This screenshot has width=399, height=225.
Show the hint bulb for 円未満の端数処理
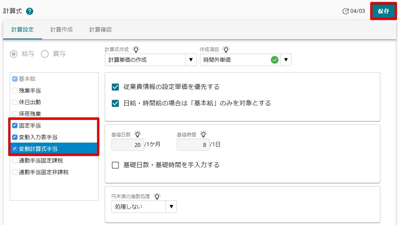(x=157, y=196)
